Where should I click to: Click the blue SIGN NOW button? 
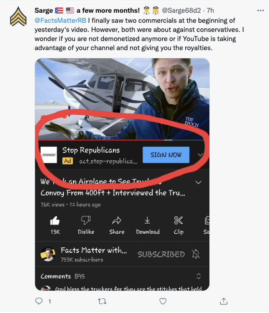click(x=166, y=155)
